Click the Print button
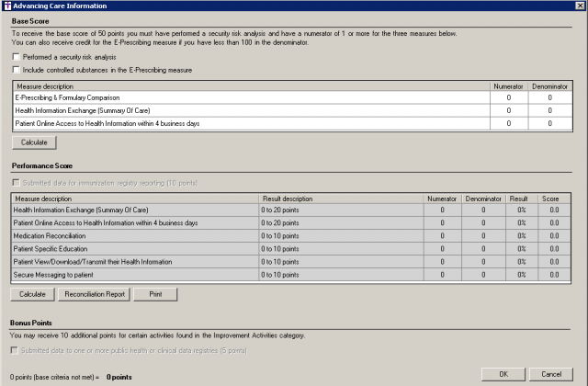Image resolution: width=588 pixels, height=386 pixels. pyautogui.click(x=155, y=294)
